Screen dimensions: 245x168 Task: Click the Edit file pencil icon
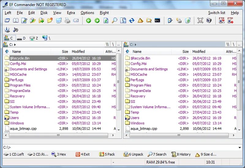[24, 20]
